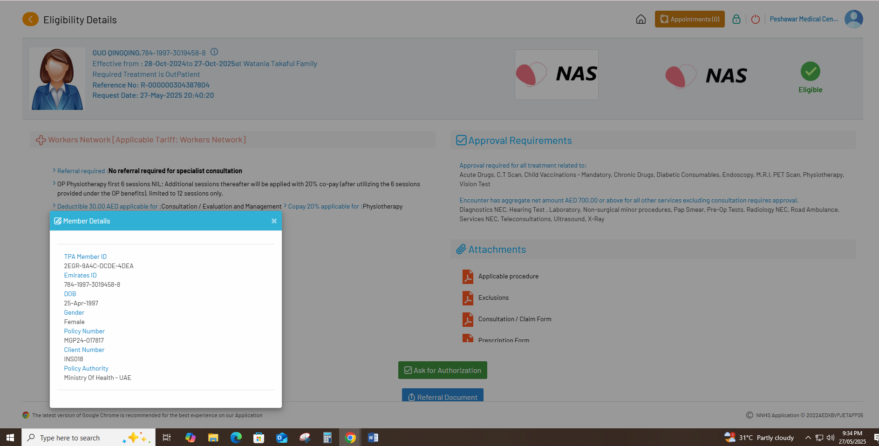Open the weather widget showing 31°C

[x=759, y=438]
